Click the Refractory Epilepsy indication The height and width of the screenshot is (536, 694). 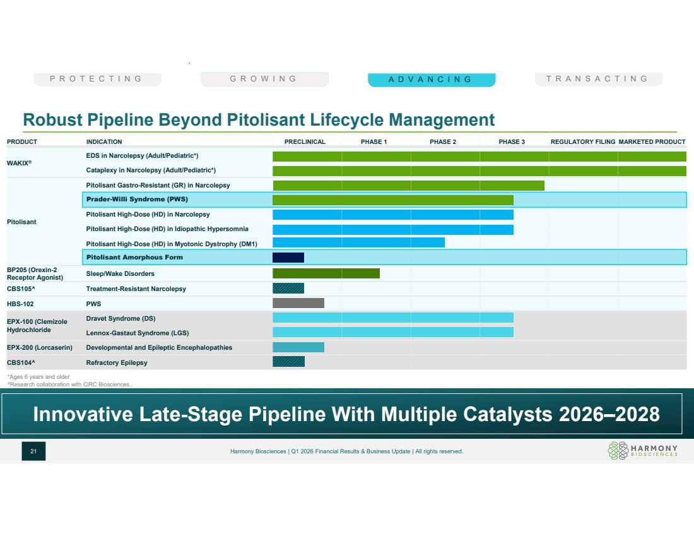coord(117,363)
